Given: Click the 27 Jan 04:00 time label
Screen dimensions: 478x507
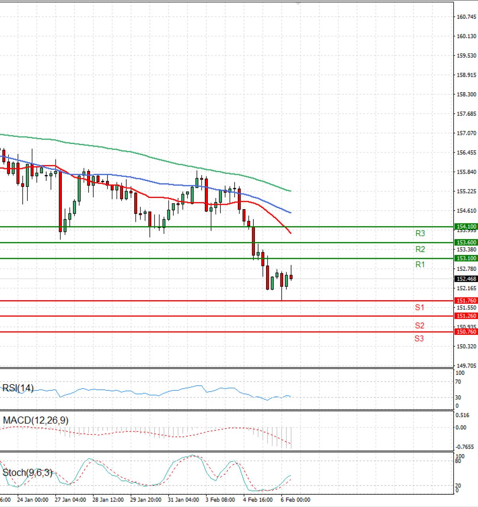Looking at the screenshot, I should (x=70, y=500).
